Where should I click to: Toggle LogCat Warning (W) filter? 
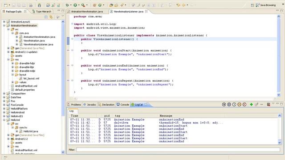[x=239, y=104]
